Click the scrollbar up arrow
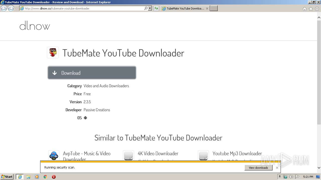Screen dimensions: 321x180 click(x=319, y=17)
